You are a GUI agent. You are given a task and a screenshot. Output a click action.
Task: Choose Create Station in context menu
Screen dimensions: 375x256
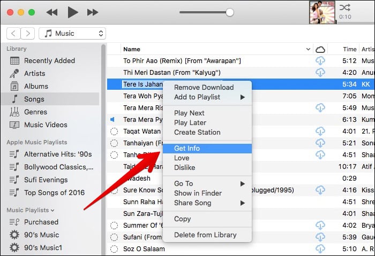point(207,133)
